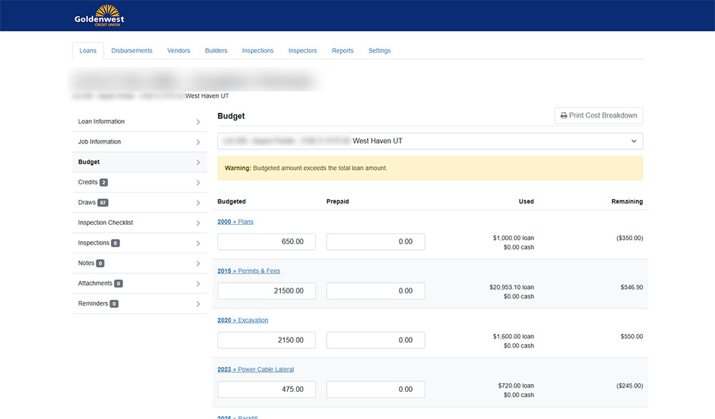This screenshot has width=715, height=419.
Task: Click the chevron beside Notes
Action: [198, 264]
